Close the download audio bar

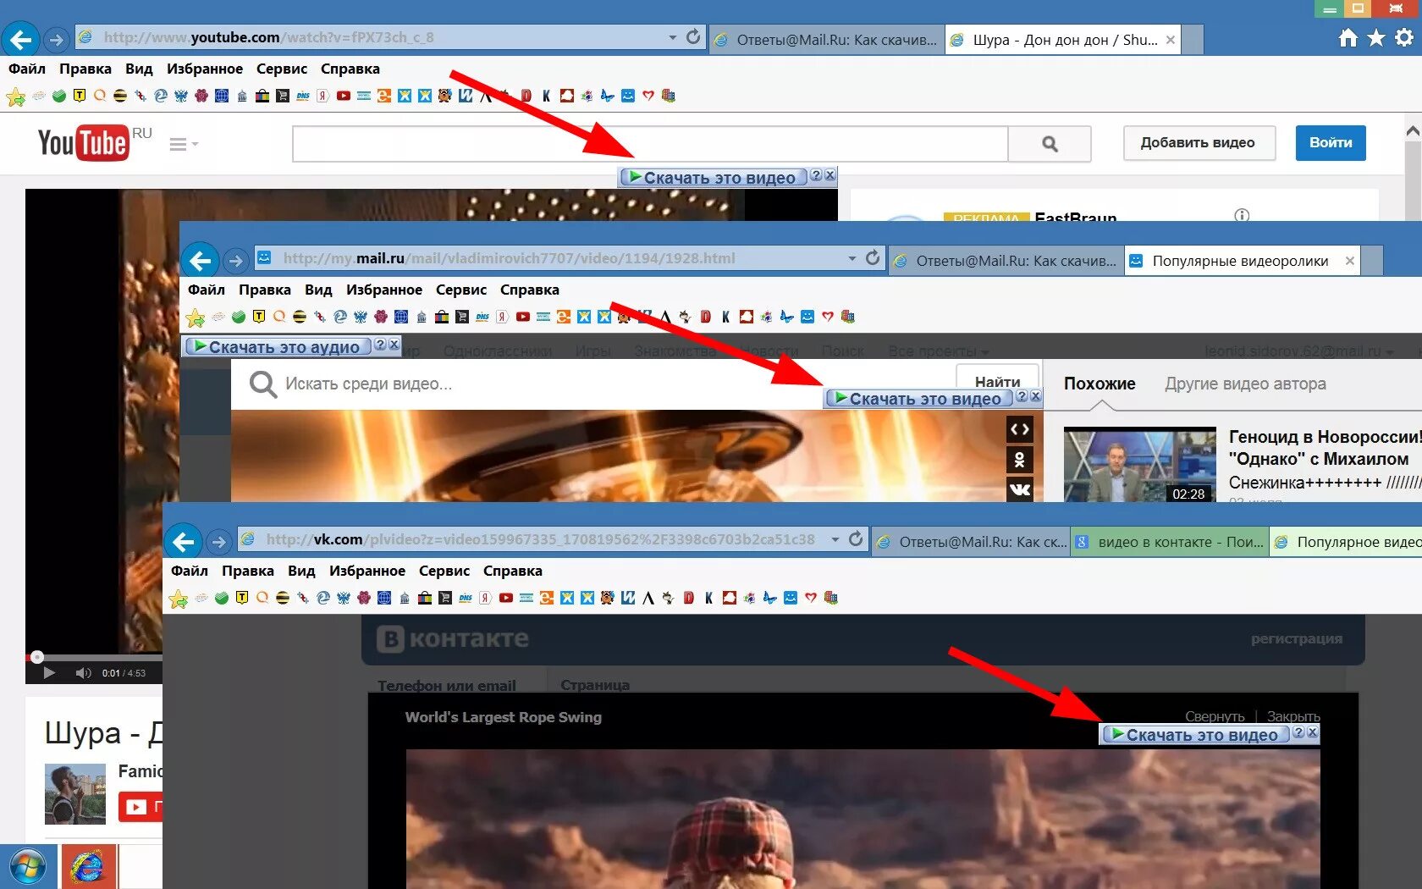[x=394, y=345]
